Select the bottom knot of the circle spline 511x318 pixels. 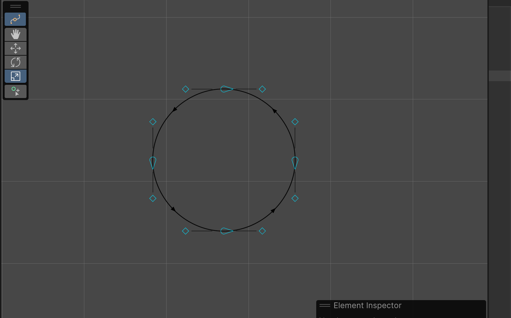pyautogui.click(x=227, y=231)
